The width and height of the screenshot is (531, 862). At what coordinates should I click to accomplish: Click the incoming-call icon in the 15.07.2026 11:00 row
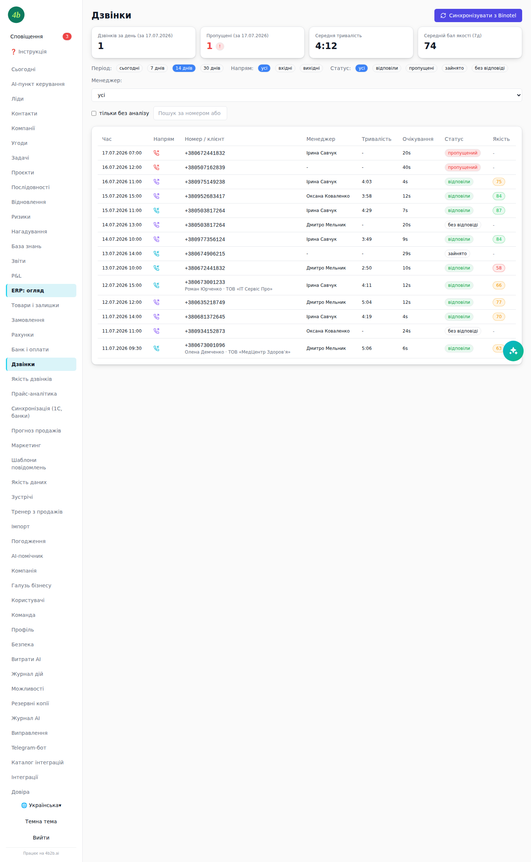coord(156,211)
